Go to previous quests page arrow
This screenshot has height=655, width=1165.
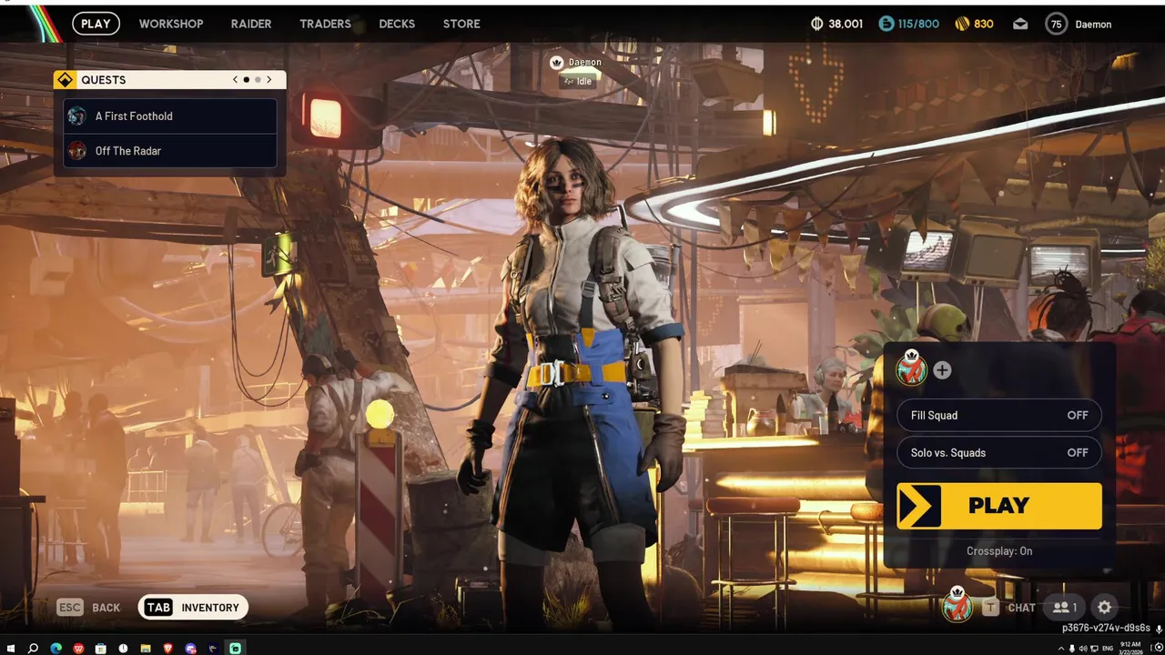coord(235,80)
